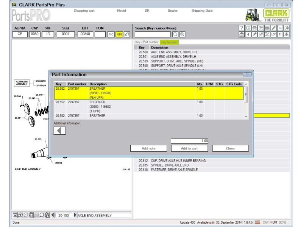
Task: Click the globe icon
Action: click(x=286, y=28)
